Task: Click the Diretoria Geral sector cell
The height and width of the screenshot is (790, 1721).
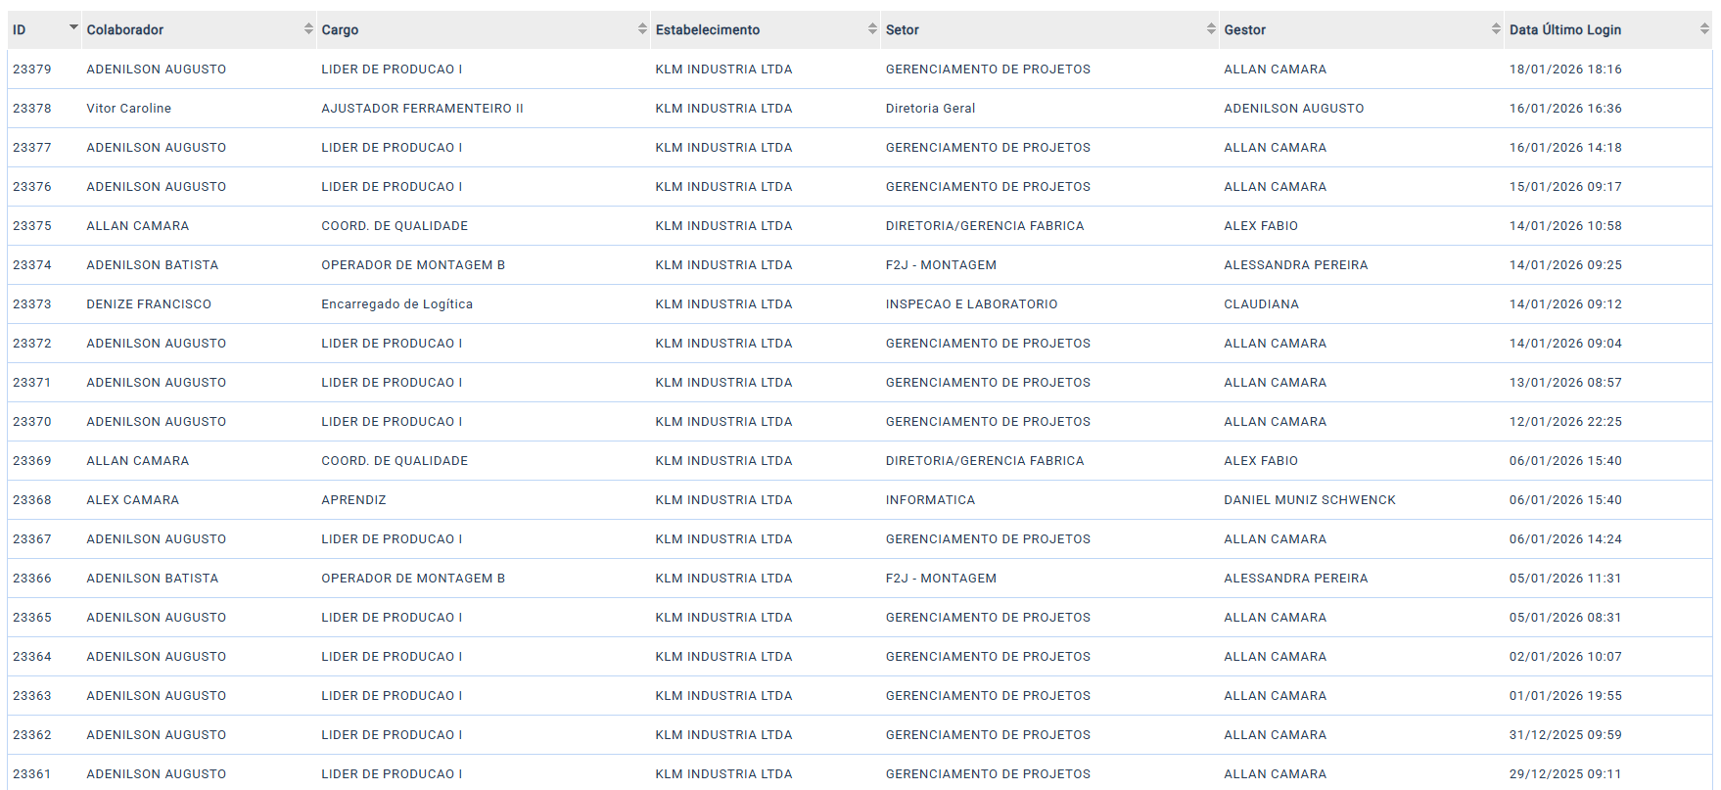Action: 930,109
